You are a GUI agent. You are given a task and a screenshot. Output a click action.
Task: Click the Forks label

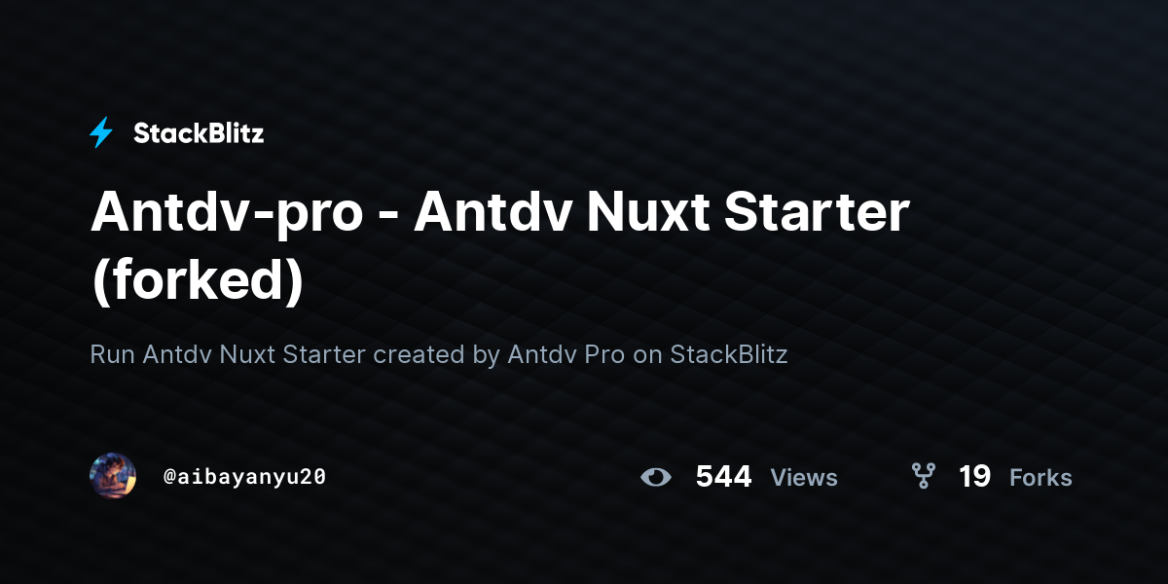click(x=1040, y=478)
